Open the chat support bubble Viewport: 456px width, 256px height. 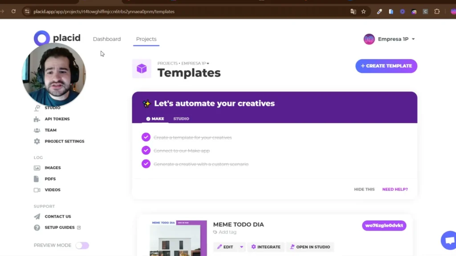449,240
